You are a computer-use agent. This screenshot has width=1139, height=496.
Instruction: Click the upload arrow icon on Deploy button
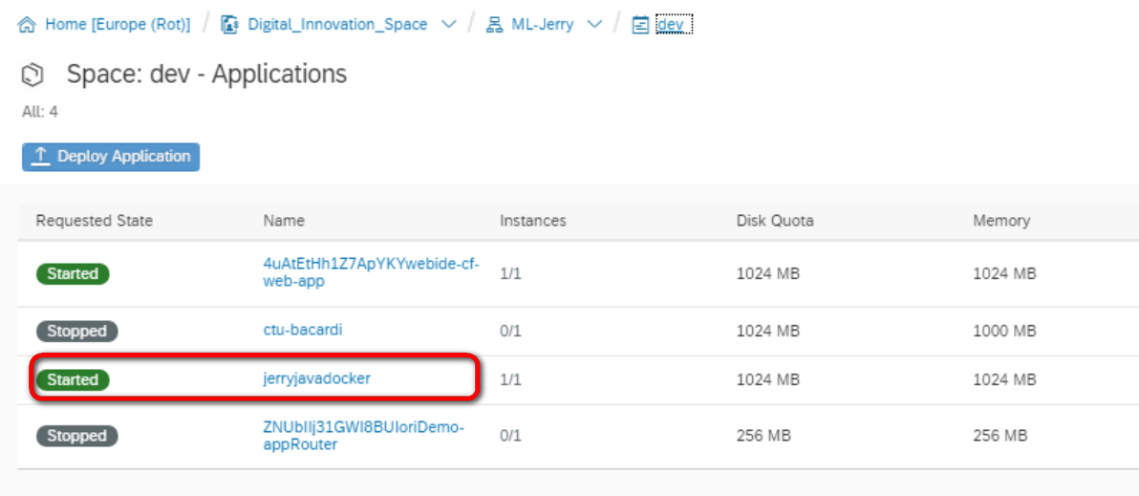41,156
